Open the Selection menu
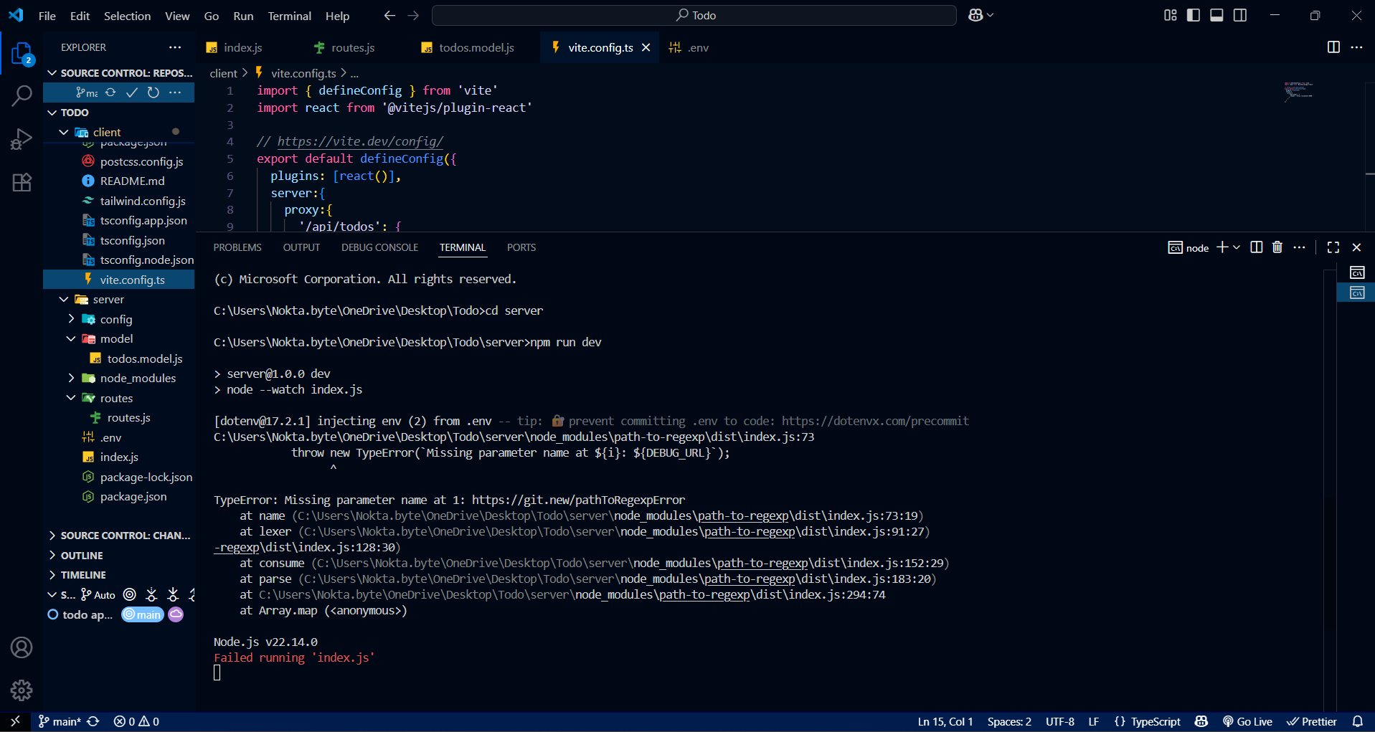Image resolution: width=1375 pixels, height=732 pixels. (127, 16)
